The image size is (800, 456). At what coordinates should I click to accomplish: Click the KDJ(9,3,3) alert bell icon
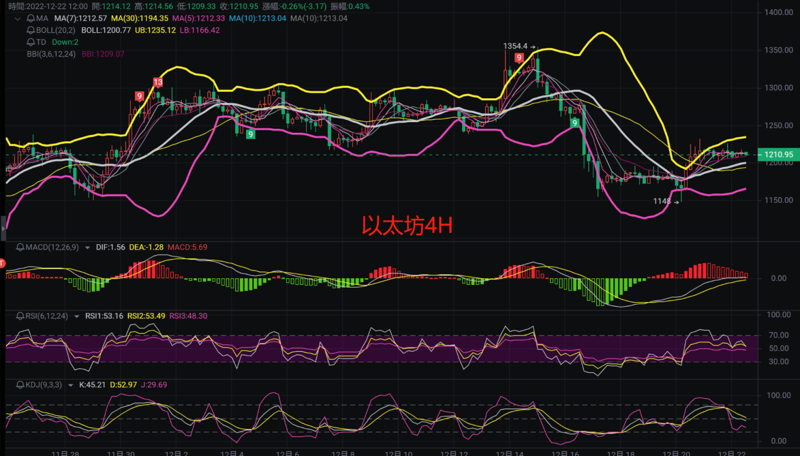click(x=21, y=384)
